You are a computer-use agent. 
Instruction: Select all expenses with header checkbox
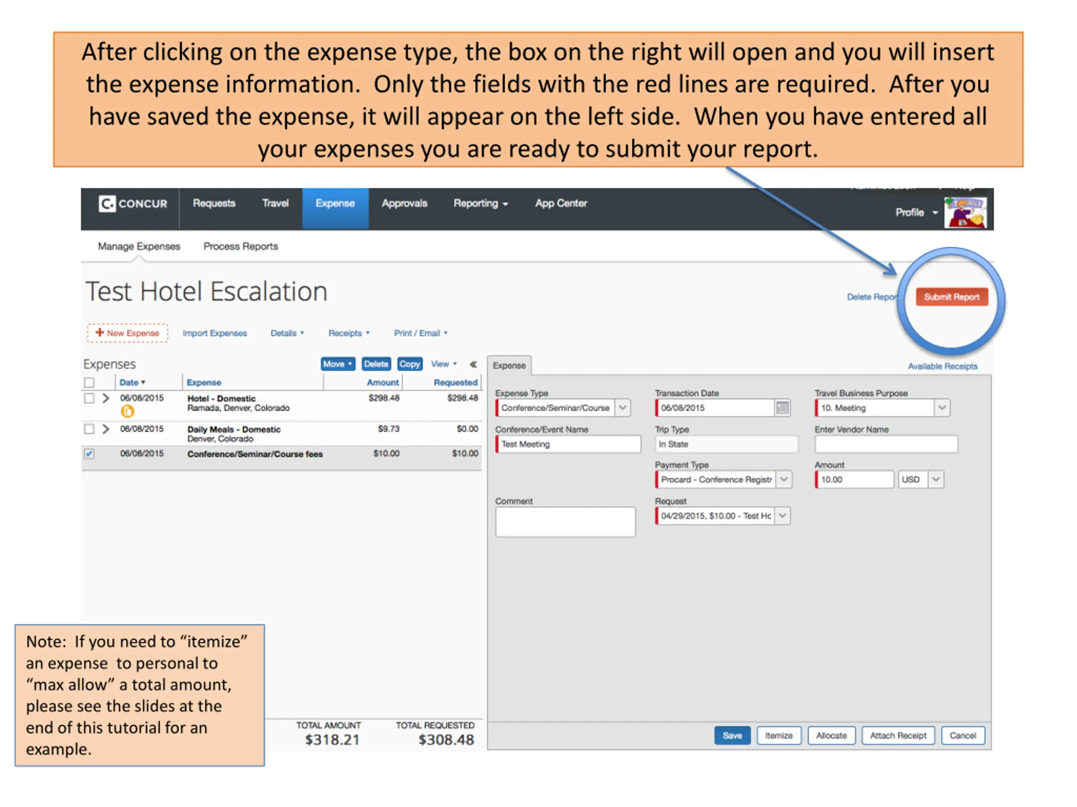click(x=89, y=382)
